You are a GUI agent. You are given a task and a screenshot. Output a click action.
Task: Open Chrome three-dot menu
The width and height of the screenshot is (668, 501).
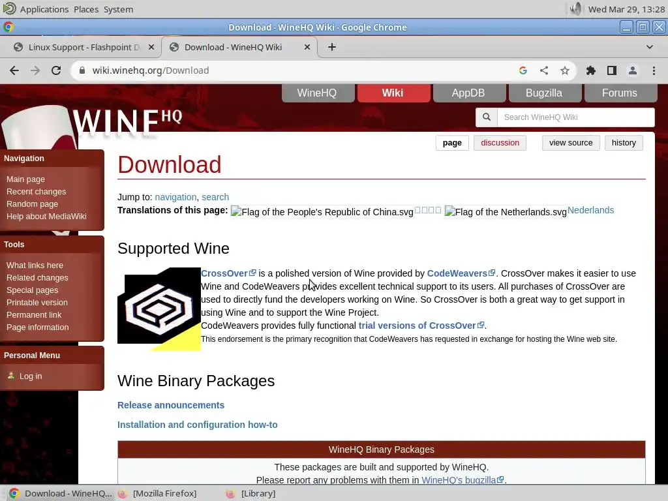pyautogui.click(x=654, y=70)
